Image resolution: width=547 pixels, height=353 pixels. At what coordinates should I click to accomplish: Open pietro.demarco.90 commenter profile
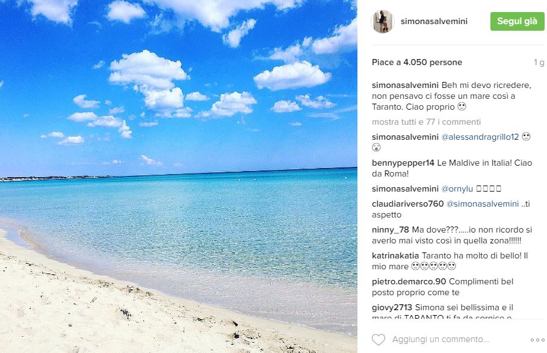click(x=409, y=281)
